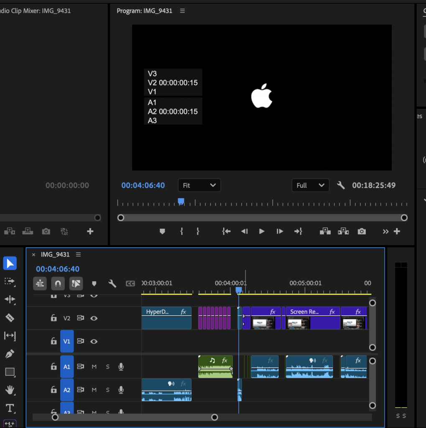Click the timeline playhead marker
Viewport: 426px width, 428px height.
click(239, 290)
